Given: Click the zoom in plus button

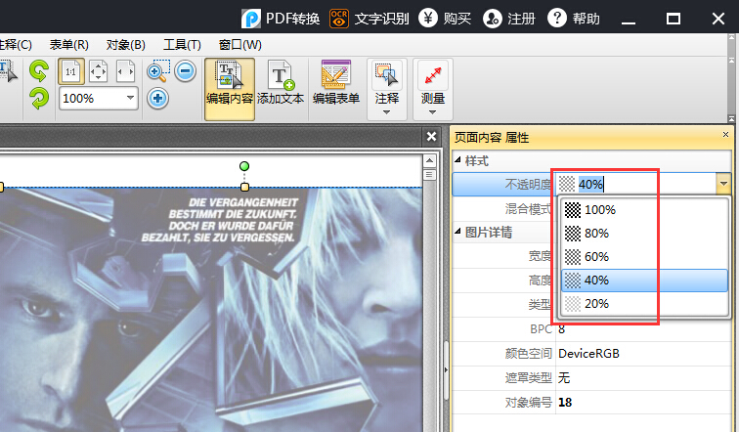Looking at the screenshot, I should (x=158, y=99).
